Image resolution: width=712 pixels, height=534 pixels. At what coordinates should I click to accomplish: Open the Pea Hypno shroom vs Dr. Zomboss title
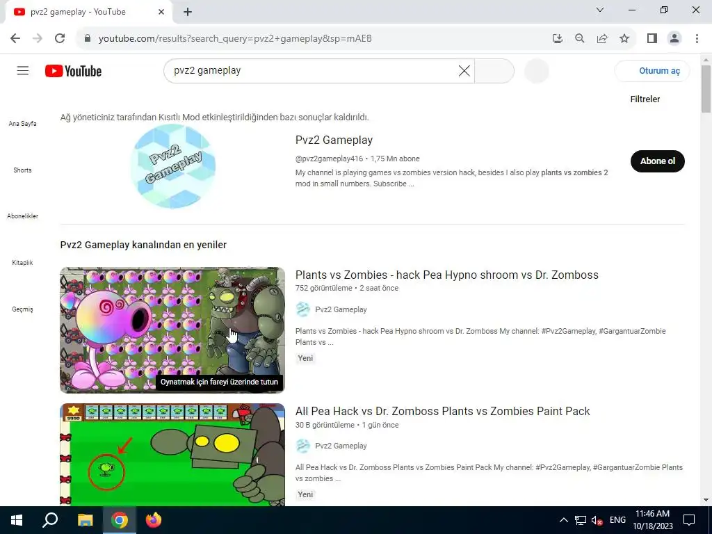tap(447, 275)
